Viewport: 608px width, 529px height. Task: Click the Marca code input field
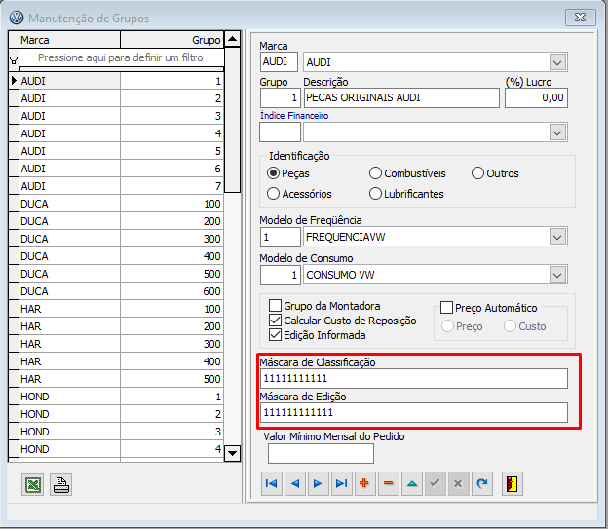(279, 61)
